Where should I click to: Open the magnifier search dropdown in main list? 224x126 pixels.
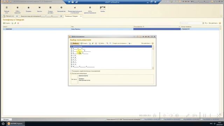206,23
